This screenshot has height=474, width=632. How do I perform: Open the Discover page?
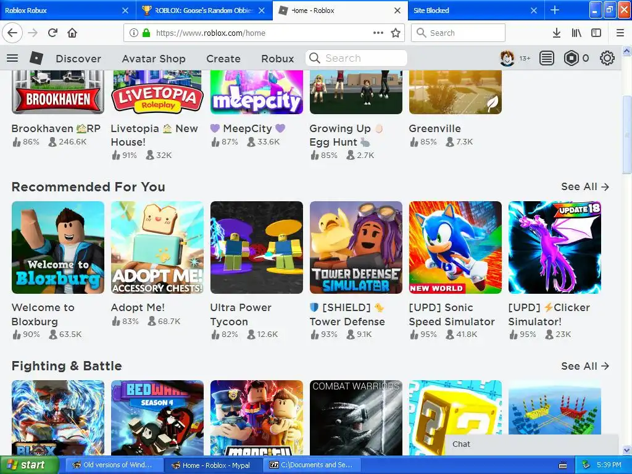coord(78,59)
